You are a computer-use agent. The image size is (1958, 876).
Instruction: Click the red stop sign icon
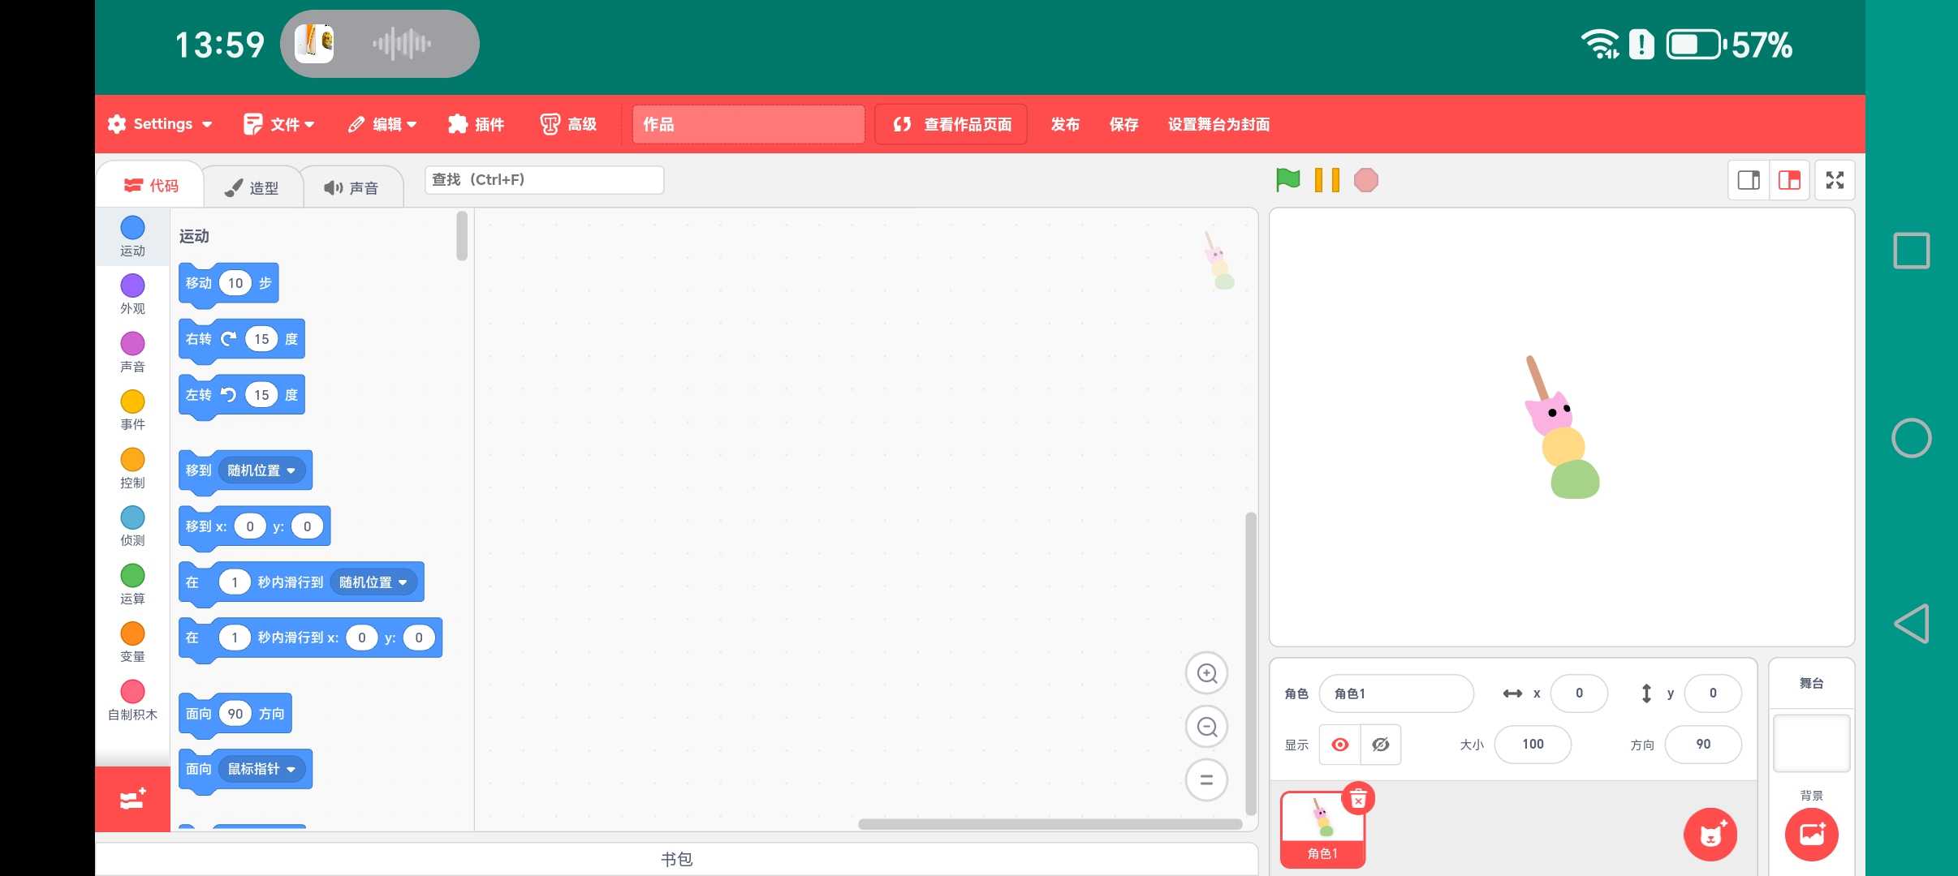pos(1365,179)
